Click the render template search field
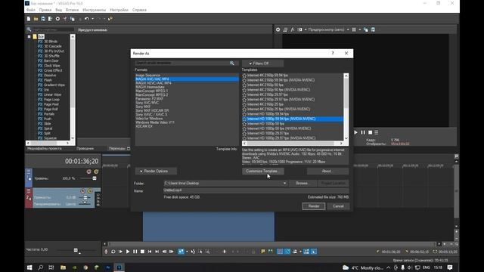Viewport: 484px width, 272px height. click(184, 63)
